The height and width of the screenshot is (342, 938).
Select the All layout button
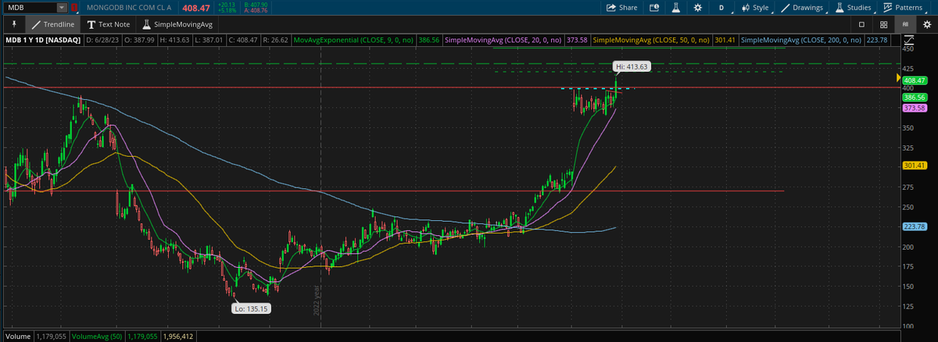[905, 24]
